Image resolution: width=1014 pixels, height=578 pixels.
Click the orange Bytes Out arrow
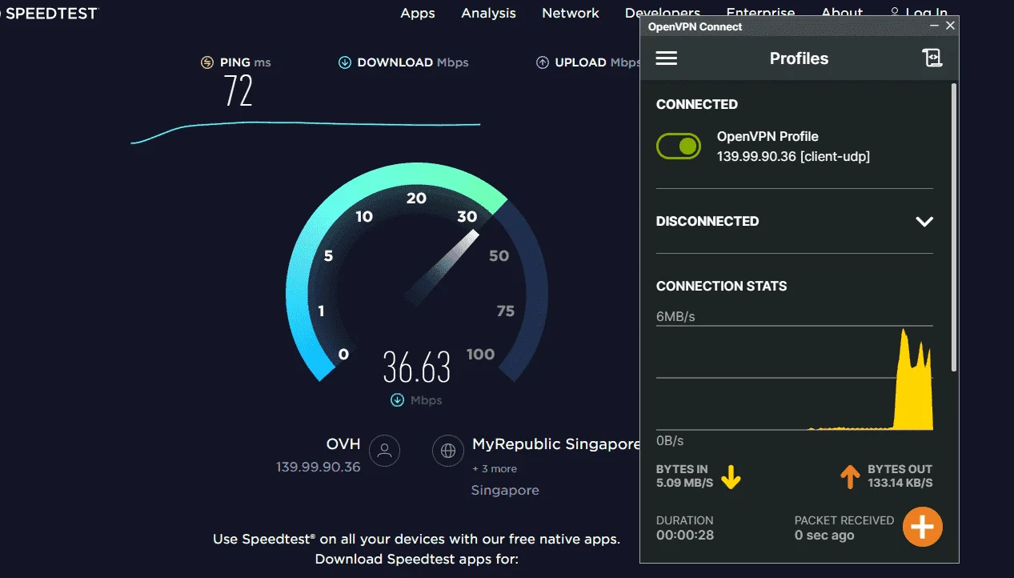850,477
